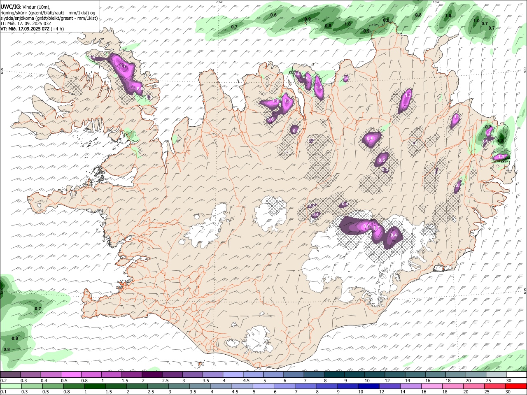Click the 1.5 snow value in north Iceland

coord(318,88)
